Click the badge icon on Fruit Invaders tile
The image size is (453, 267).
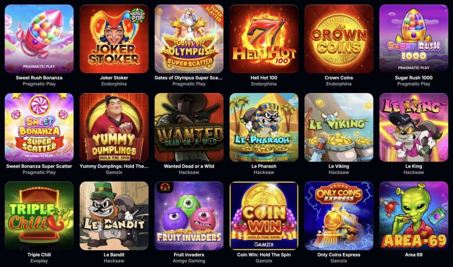[x=165, y=187]
